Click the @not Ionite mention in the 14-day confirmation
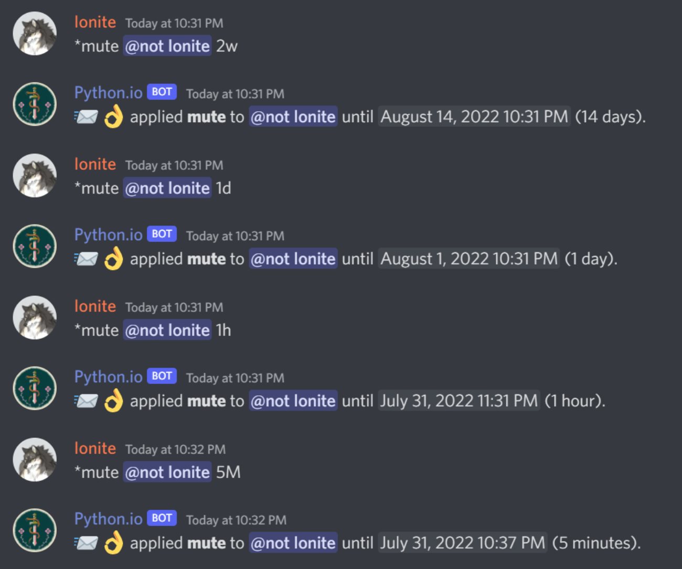This screenshot has height=569, width=682. (x=293, y=116)
